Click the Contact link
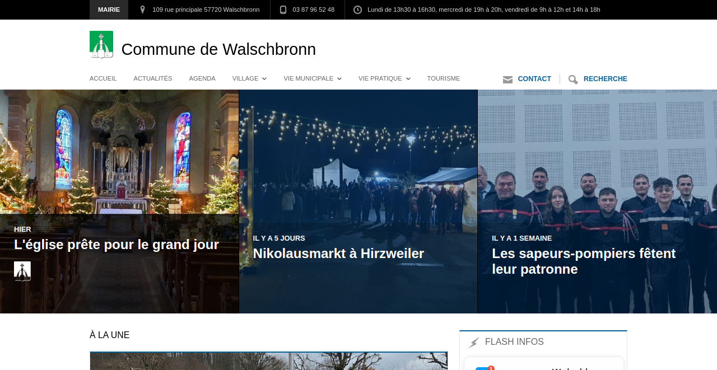 click(534, 79)
